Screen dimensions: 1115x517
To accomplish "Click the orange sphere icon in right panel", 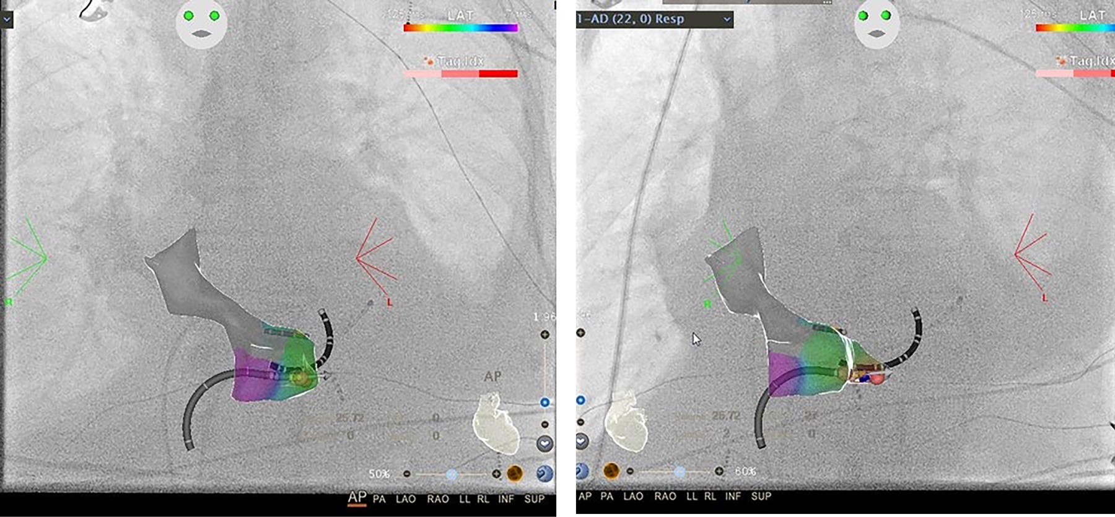I will [x=611, y=471].
